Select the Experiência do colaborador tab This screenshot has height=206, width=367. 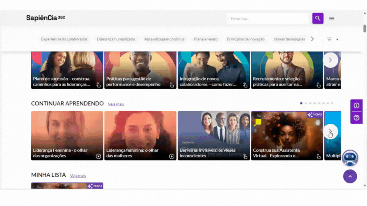click(x=64, y=39)
